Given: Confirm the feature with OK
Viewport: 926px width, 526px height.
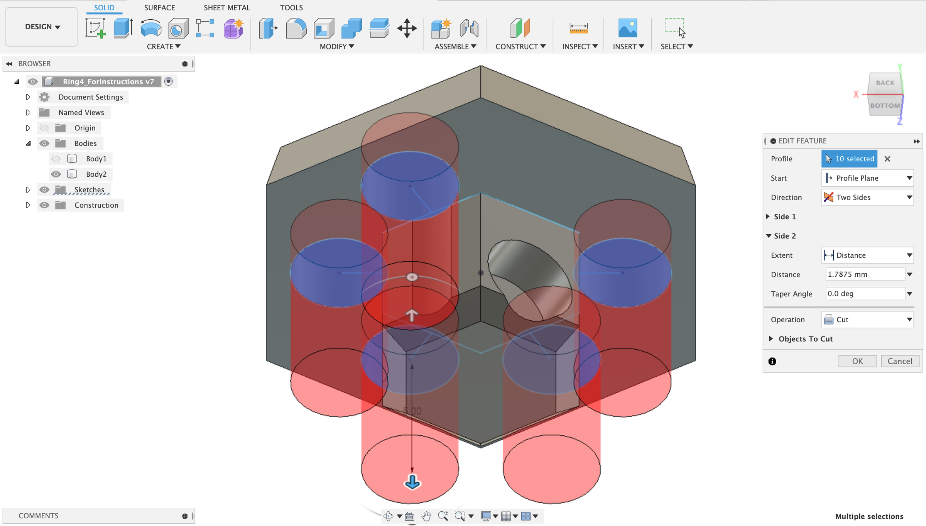Looking at the screenshot, I should [x=857, y=361].
